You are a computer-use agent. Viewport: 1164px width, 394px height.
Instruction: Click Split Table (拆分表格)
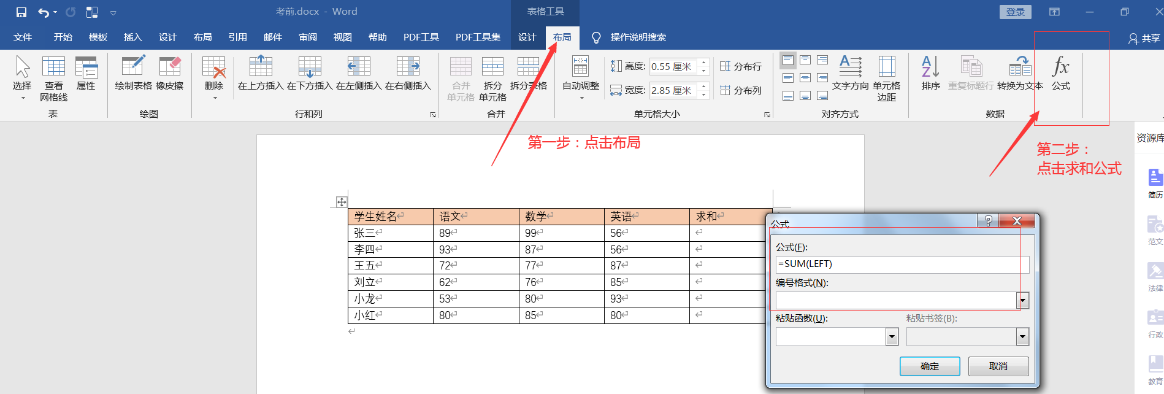[528, 73]
